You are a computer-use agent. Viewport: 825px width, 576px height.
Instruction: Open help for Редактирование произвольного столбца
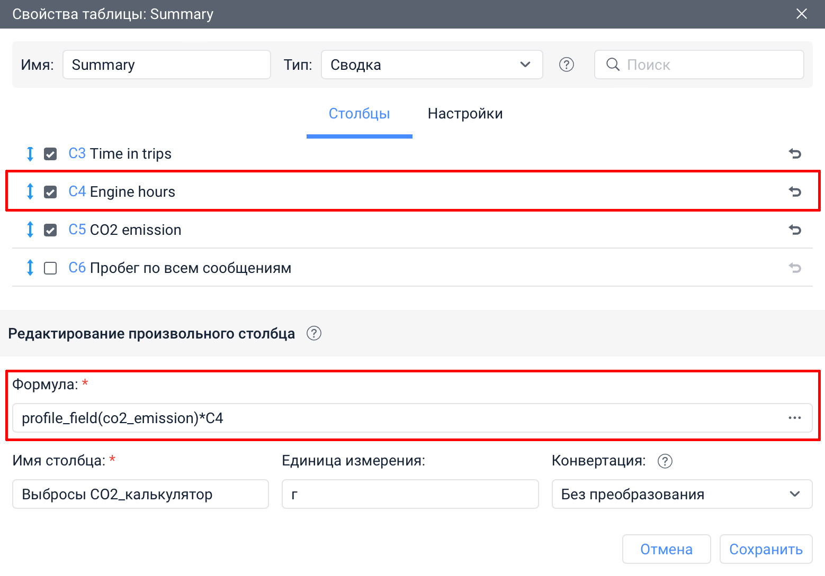click(x=314, y=334)
